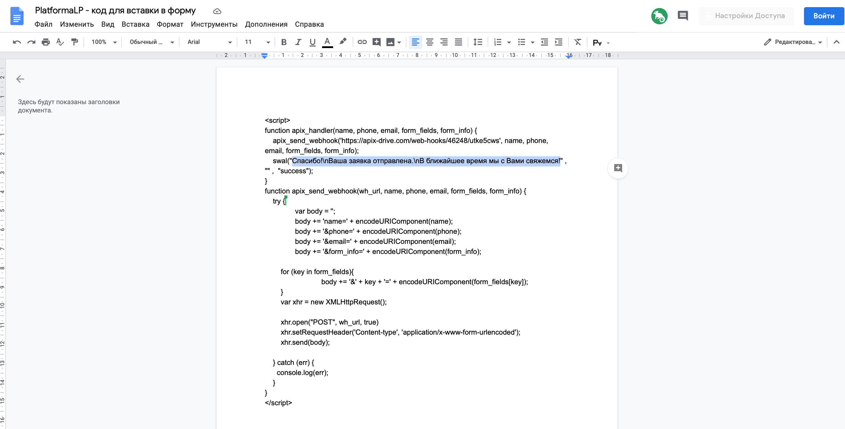The image size is (845, 429).
Task: Increase indent icon
Action: coord(558,42)
